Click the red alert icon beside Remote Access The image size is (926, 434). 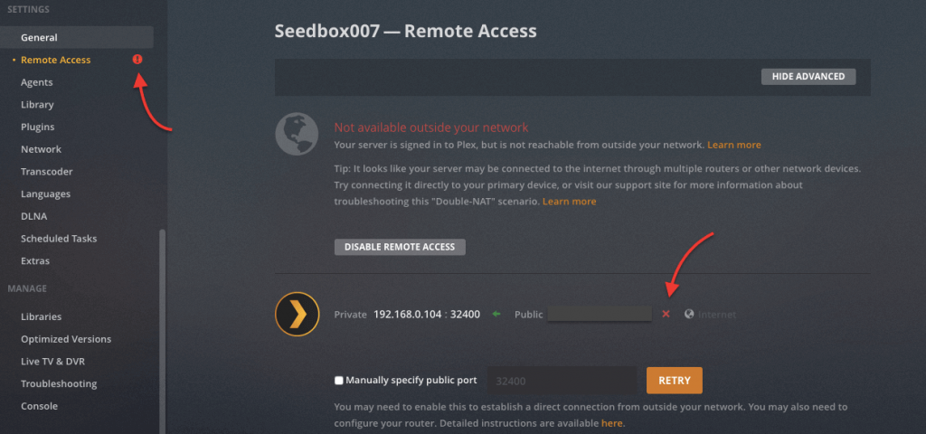click(x=137, y=60)
